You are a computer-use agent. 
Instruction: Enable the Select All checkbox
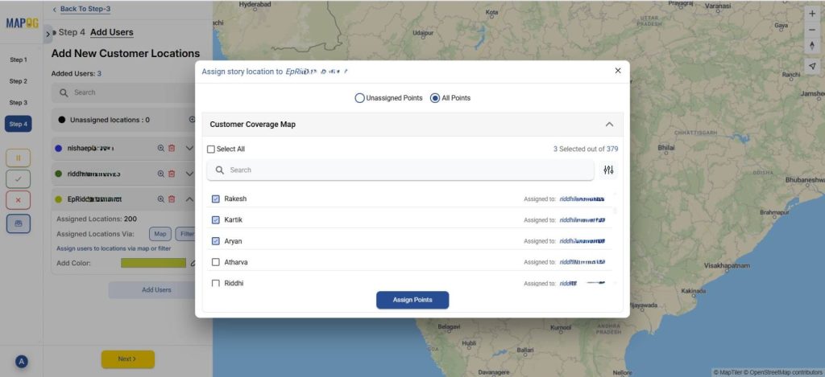click(x=211, y=149)
